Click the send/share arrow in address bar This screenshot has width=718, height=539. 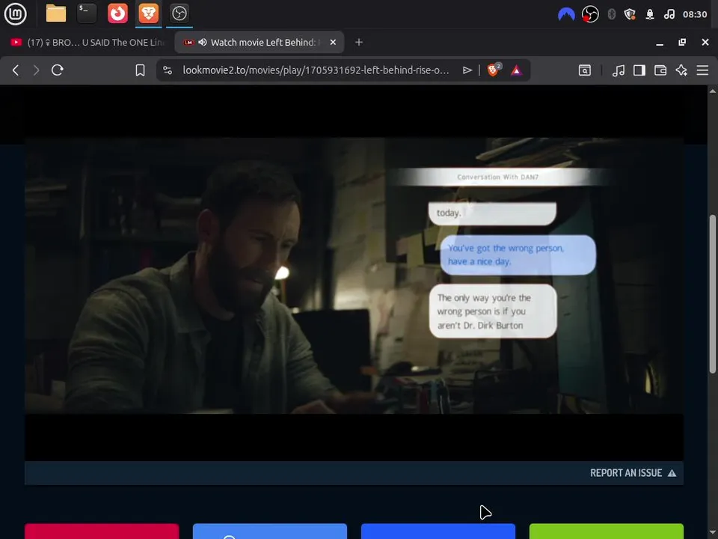pos(467,70)
